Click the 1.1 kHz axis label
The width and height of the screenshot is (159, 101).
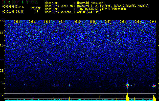click(2, 33)
